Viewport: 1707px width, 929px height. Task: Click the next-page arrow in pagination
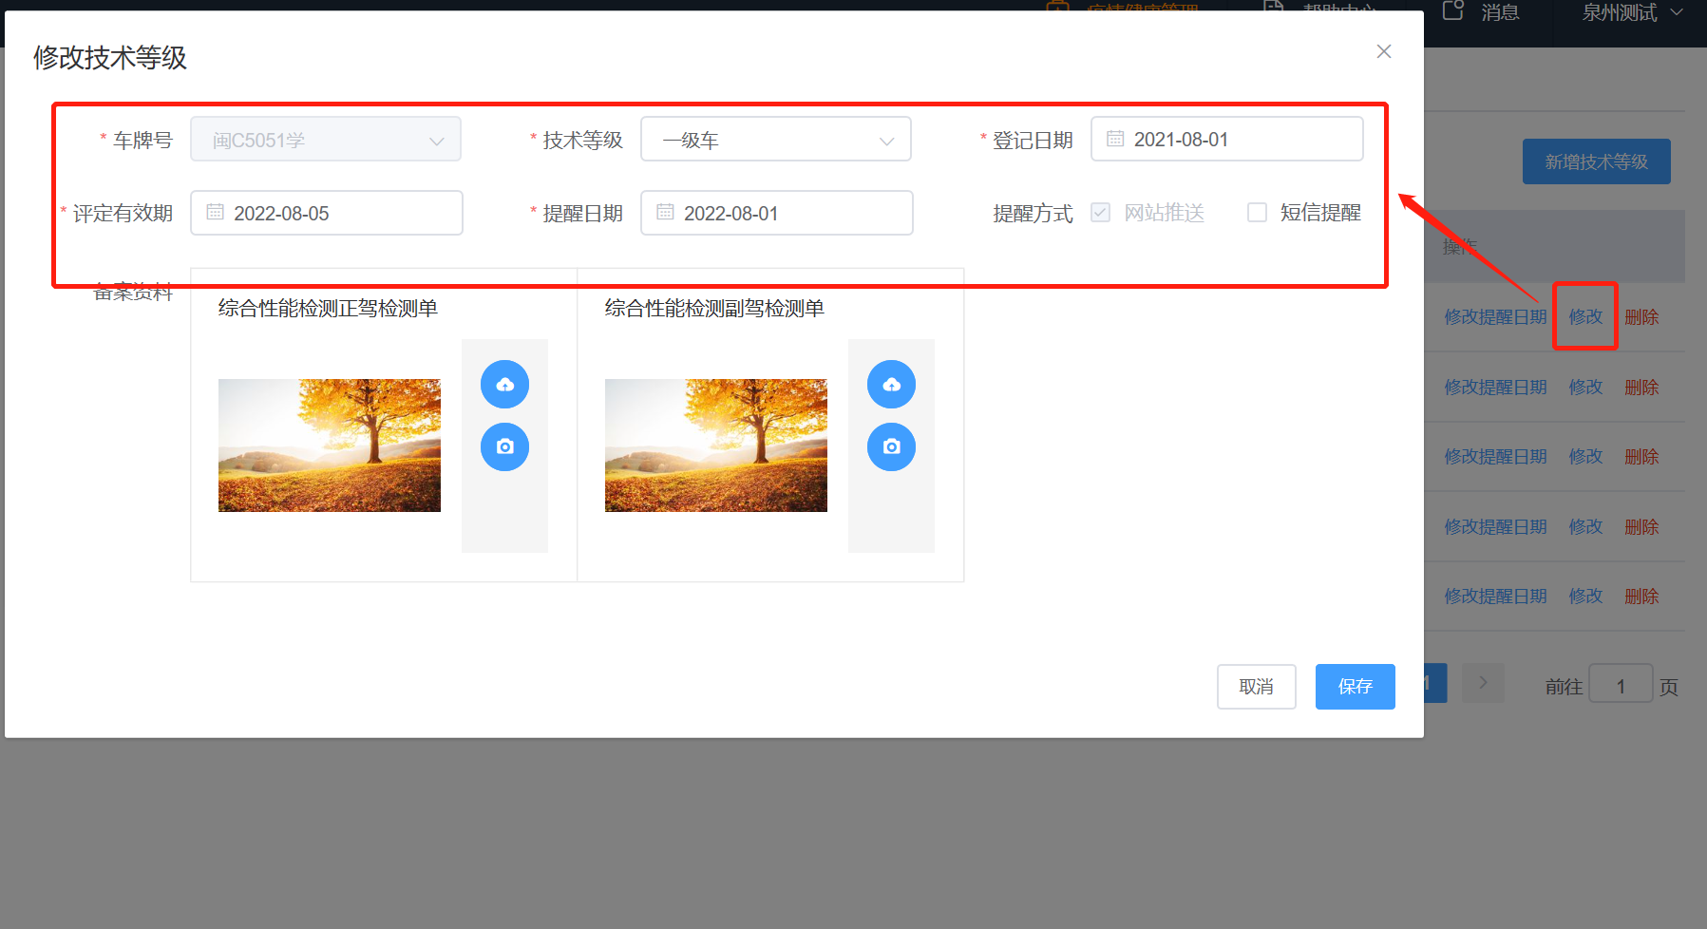pyautogui.click(x=1483, y=682)
